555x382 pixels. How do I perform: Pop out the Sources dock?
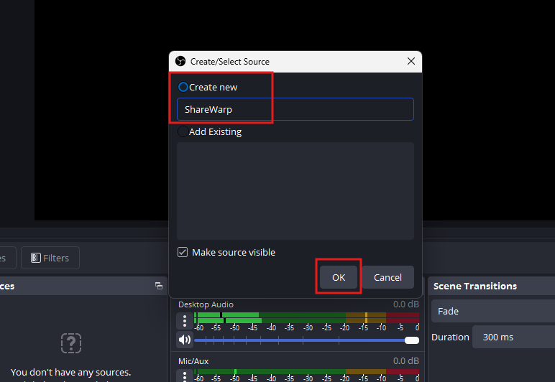tap(158, 286)
